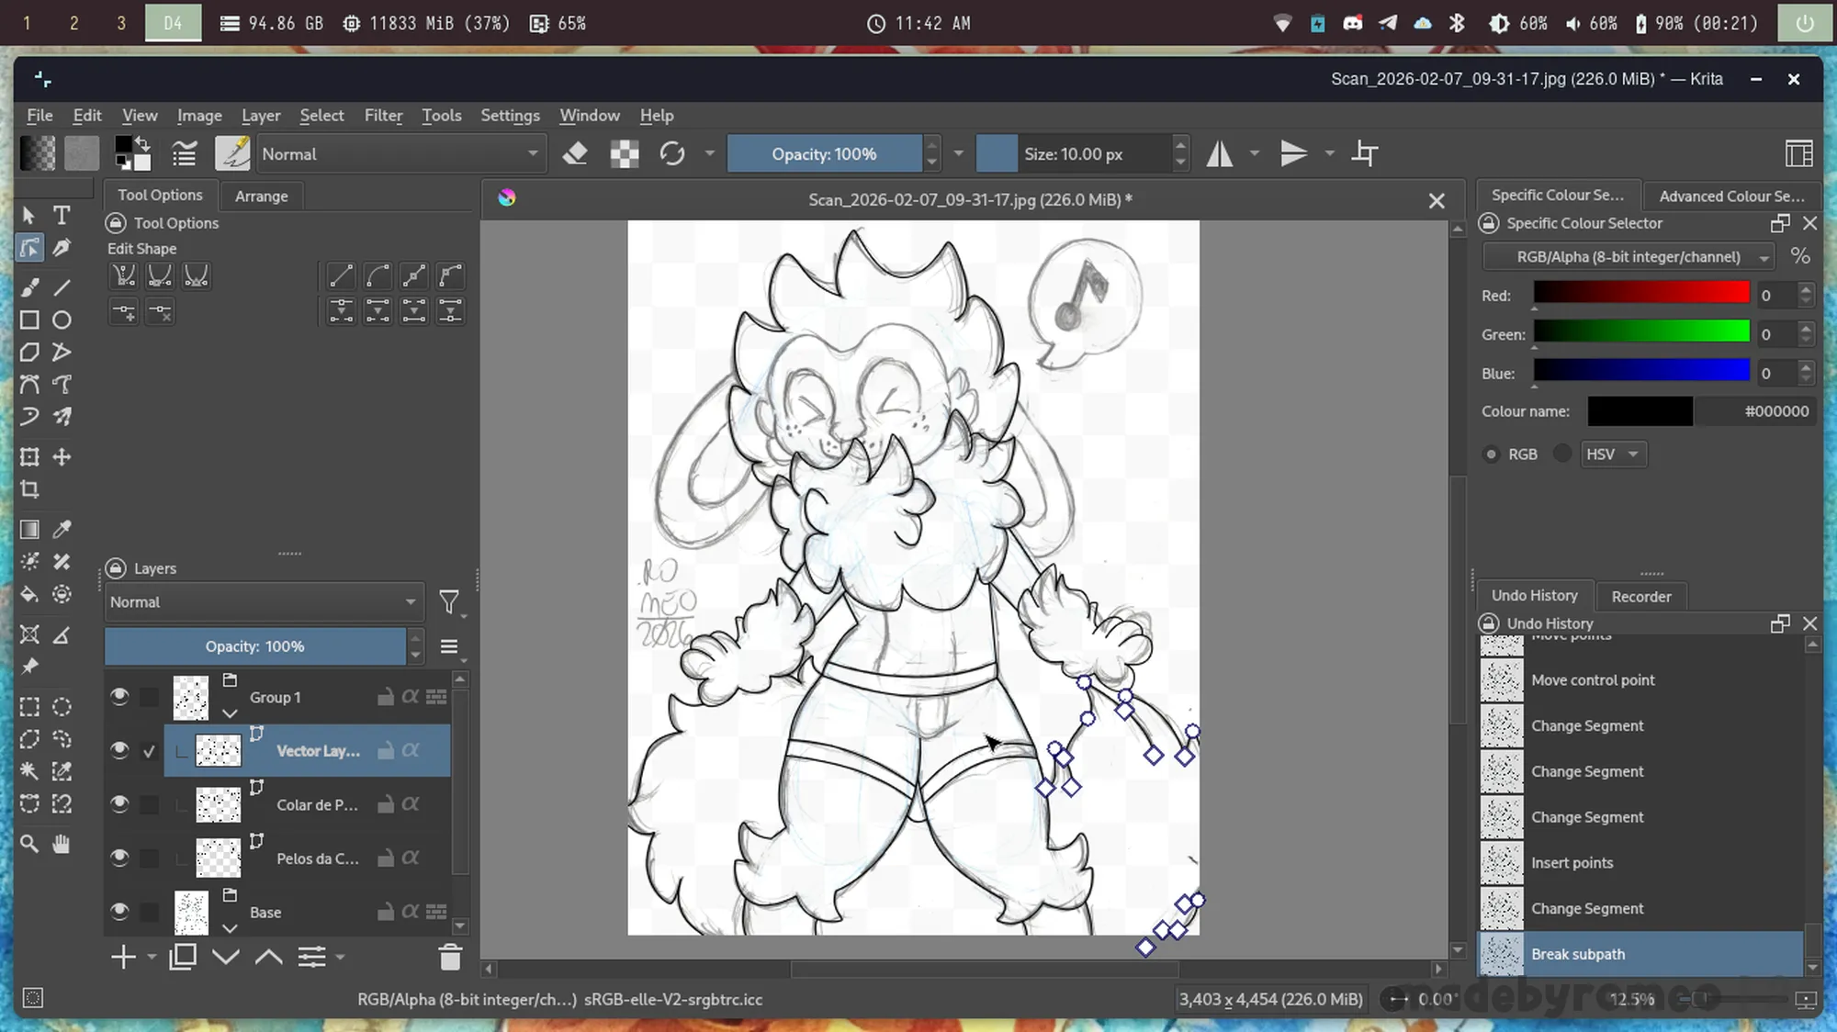1837x1032 pixels.
Task: Select the Zoom magnifier tool
Action: 29,844
